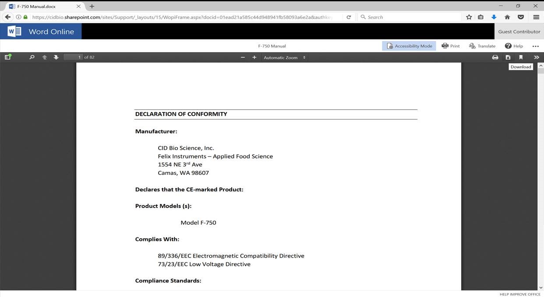544x297 pixels.
Task: Click the Help Improve Office link
Action: [519, 294]
